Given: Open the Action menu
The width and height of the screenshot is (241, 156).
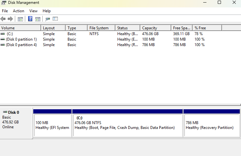Looking at the screenshot, I should (x=18, y=11).
